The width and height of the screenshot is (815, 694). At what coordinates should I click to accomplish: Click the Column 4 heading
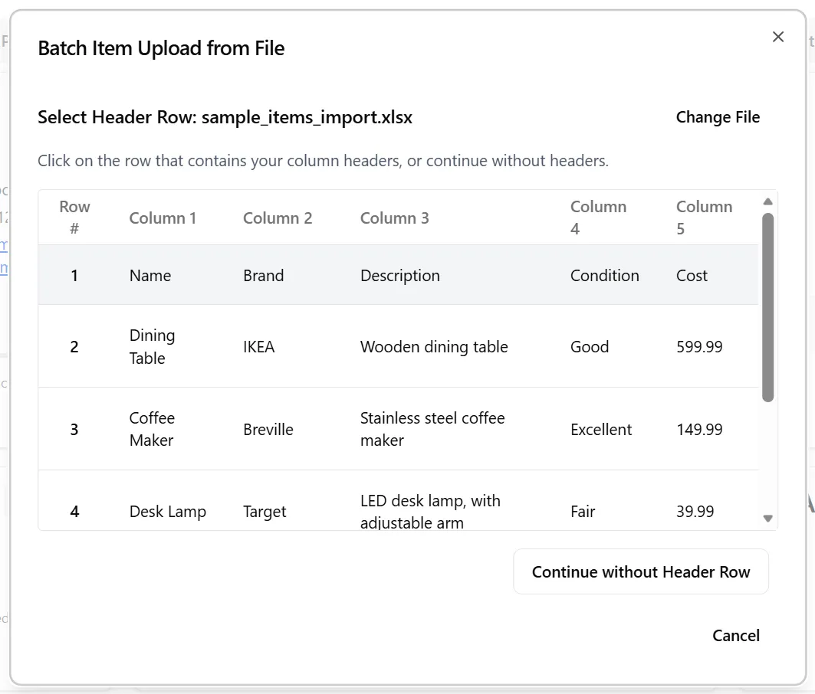(598, 218)
